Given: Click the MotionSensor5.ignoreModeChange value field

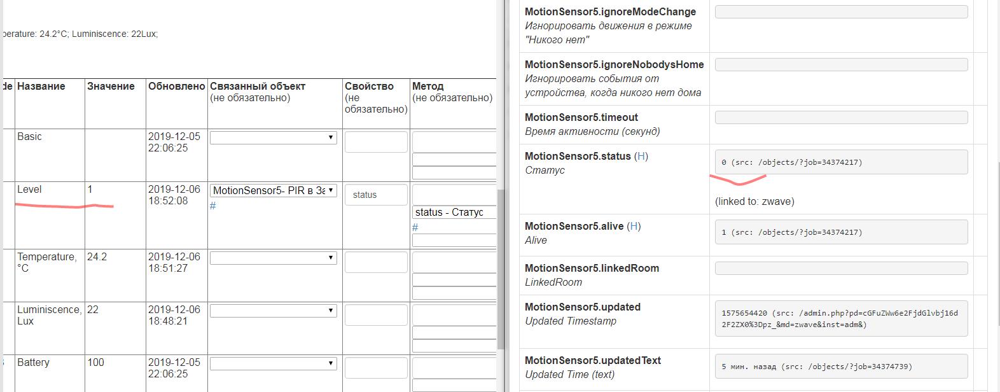Looking at the screenshot, I should [x=841, y=11].
